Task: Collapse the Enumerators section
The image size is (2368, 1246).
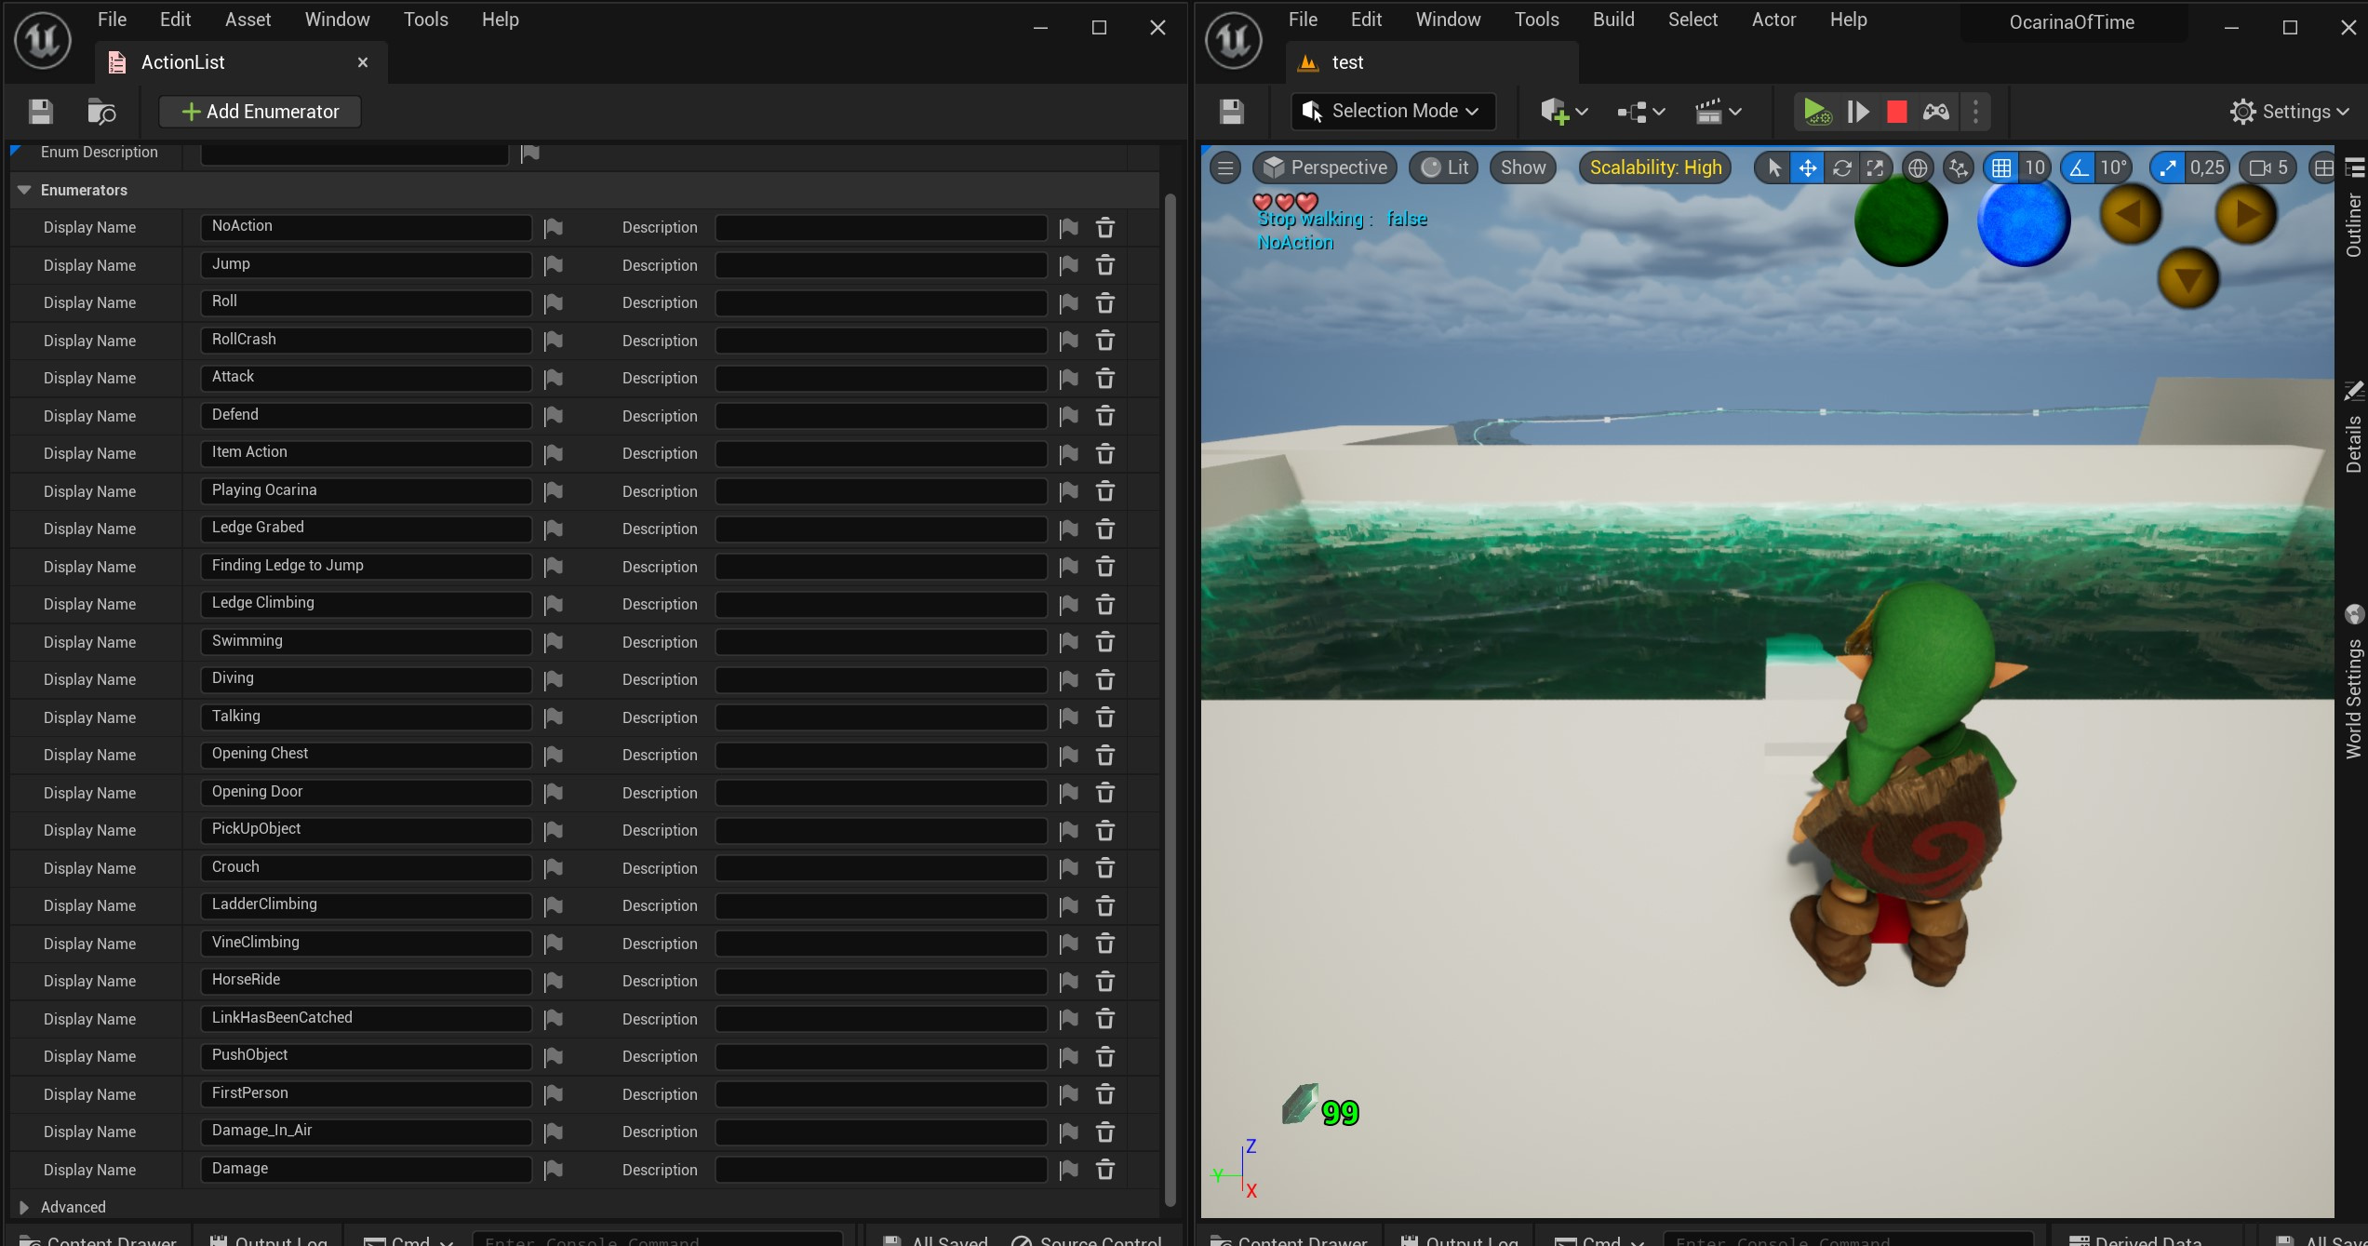Action: [24, 190]
